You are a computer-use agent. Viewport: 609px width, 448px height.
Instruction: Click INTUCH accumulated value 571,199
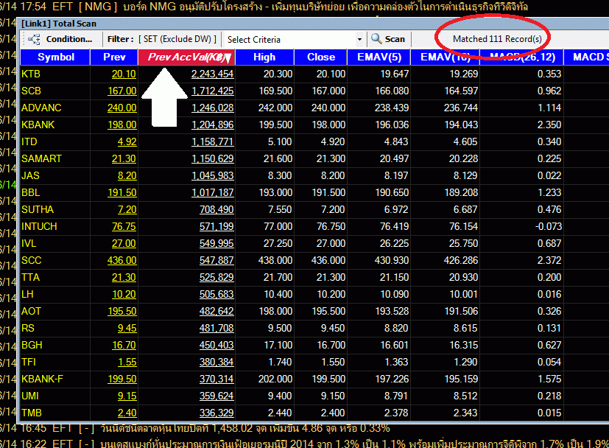(x=217, y=226)
